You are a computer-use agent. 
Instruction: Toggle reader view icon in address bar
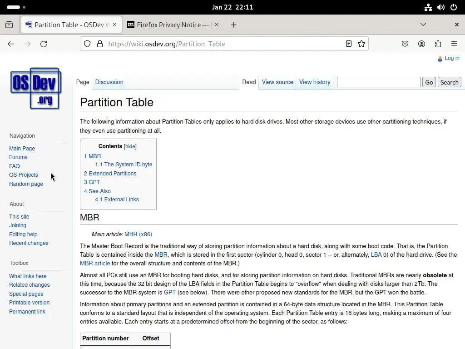click(349, 44)
